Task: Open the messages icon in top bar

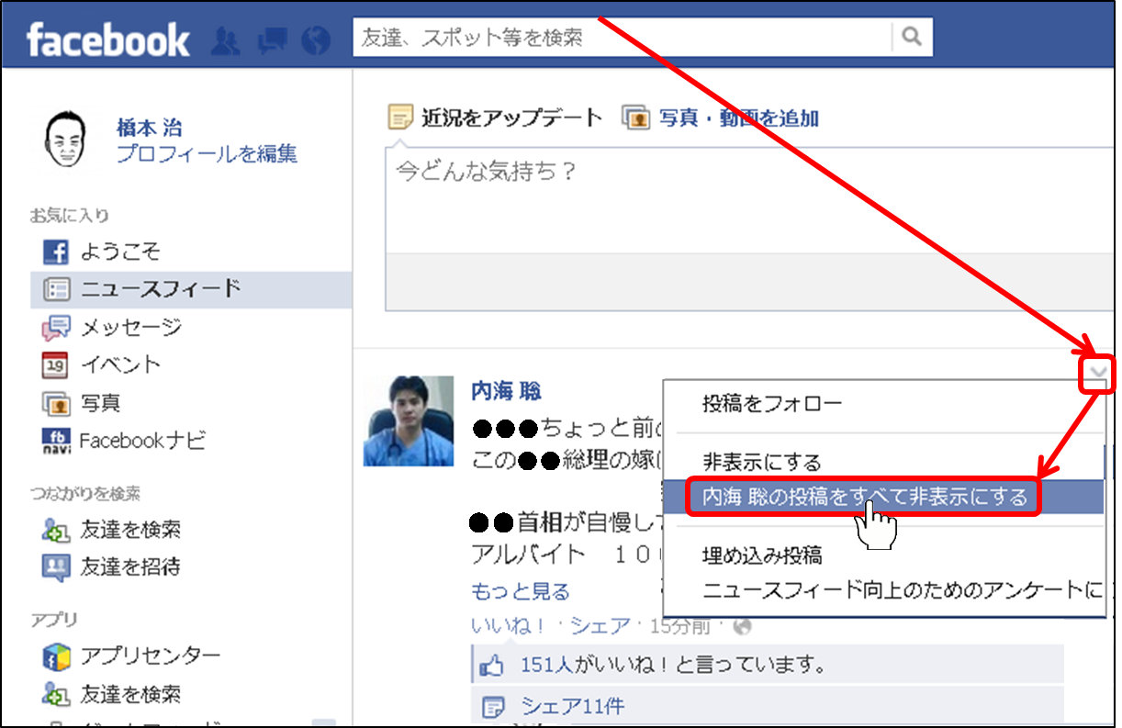Action: 271,39
